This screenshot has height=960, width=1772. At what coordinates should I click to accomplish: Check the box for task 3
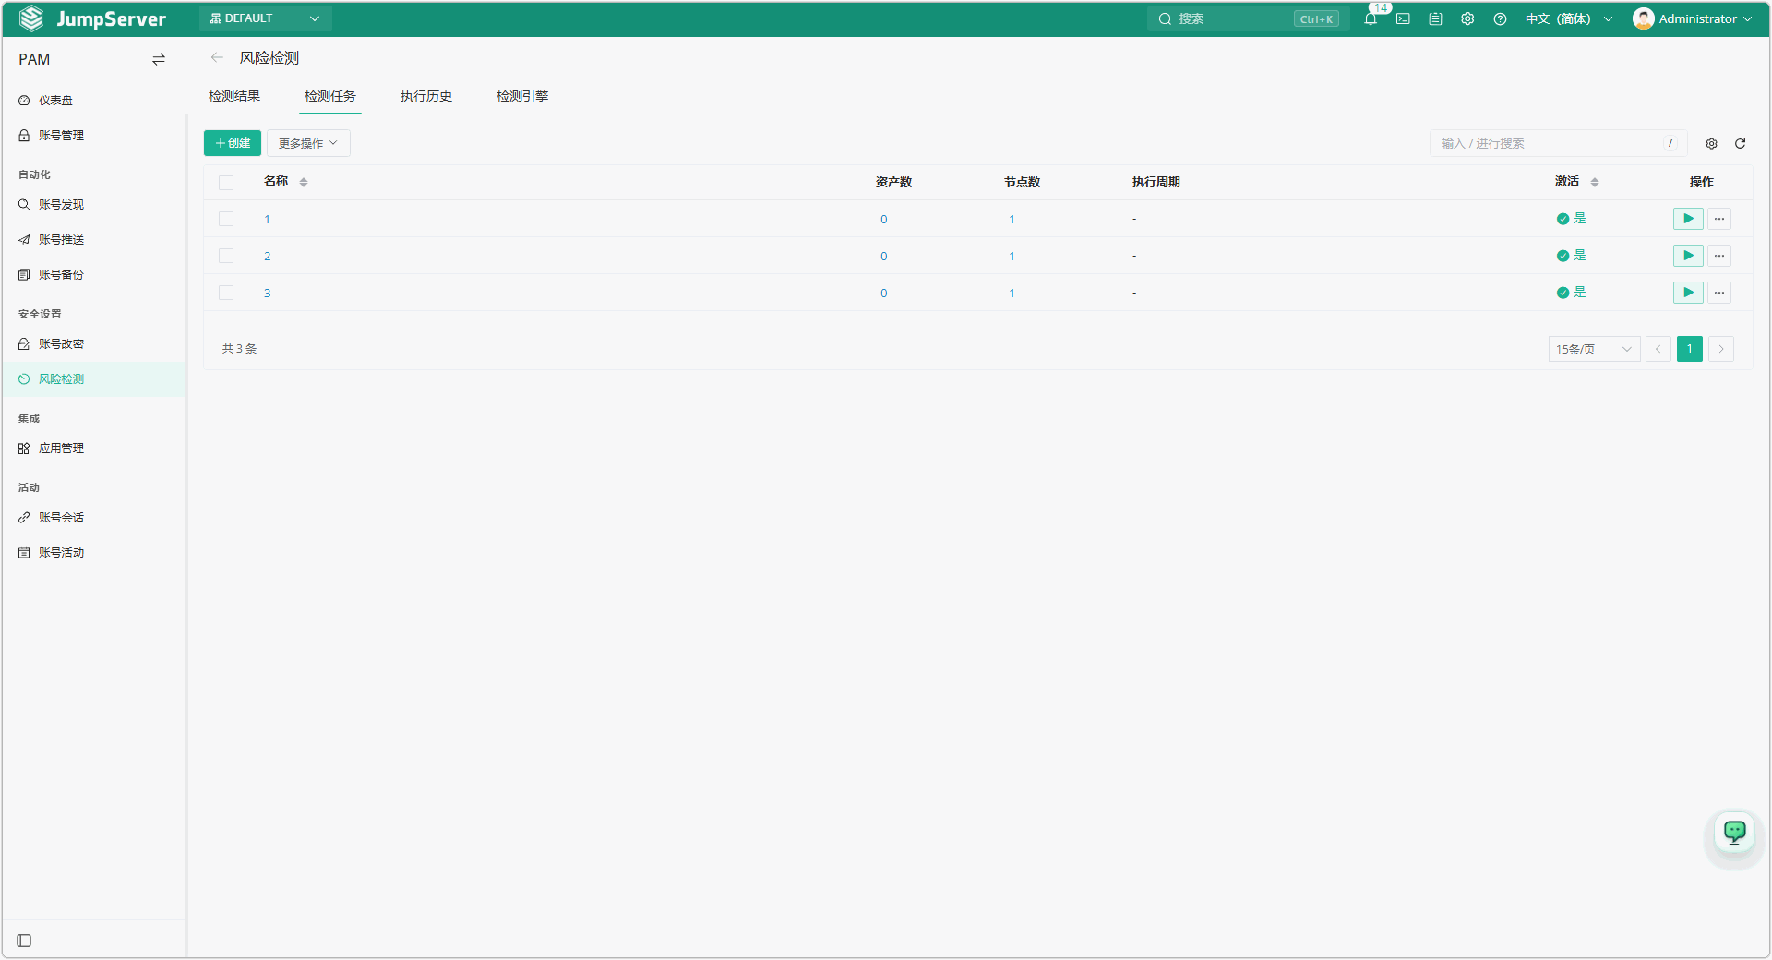tap(226, 293)
